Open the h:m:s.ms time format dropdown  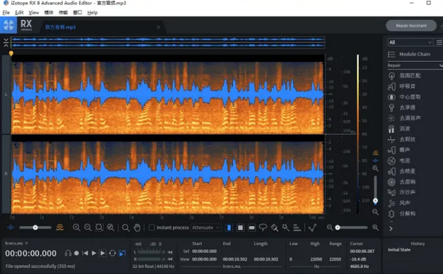tap(16, 243)
